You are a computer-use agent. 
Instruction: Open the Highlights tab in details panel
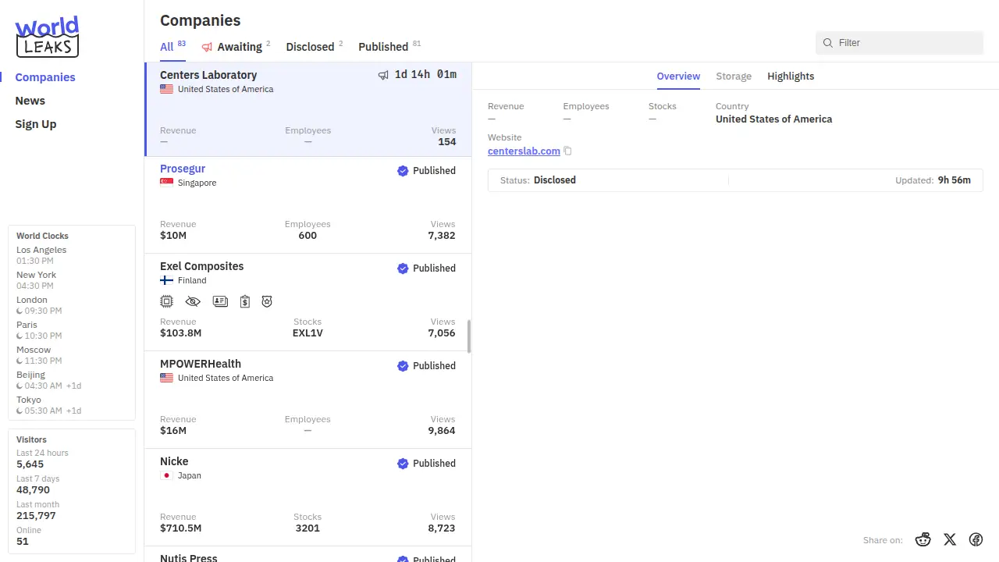790,76
